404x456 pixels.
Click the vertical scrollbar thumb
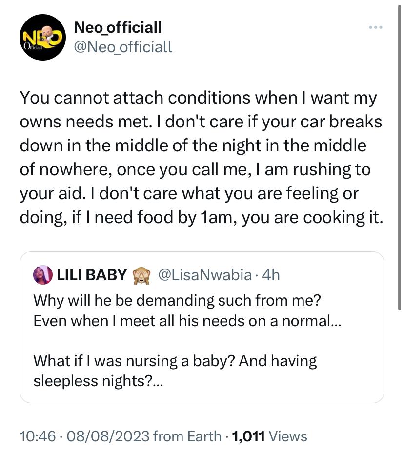400,157
